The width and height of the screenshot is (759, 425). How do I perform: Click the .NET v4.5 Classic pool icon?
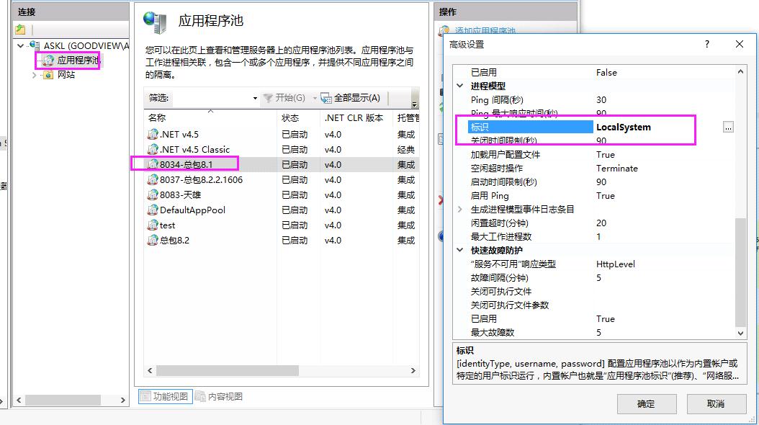pos(153,150)
